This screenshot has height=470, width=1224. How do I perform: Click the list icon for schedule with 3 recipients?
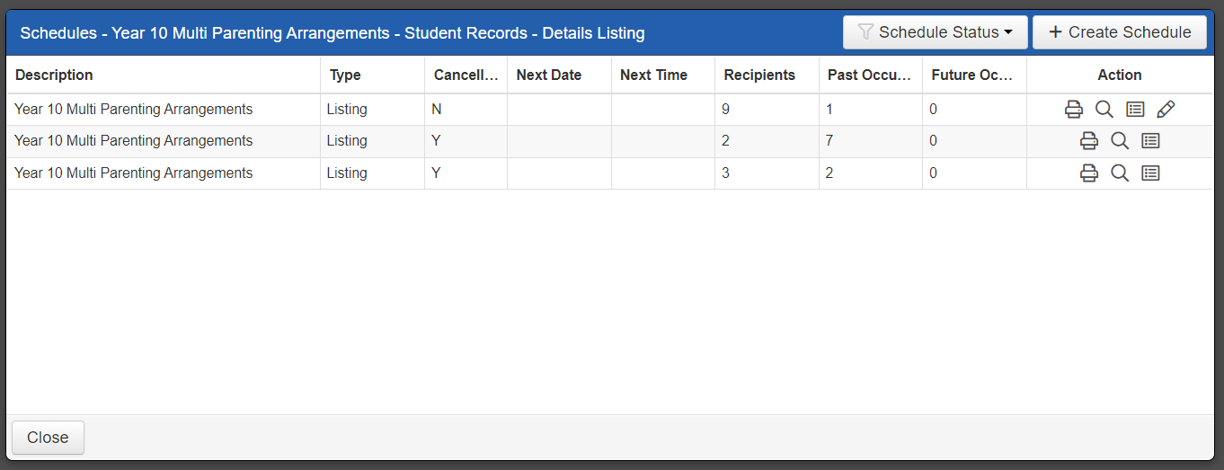[x=1150, y=173]
